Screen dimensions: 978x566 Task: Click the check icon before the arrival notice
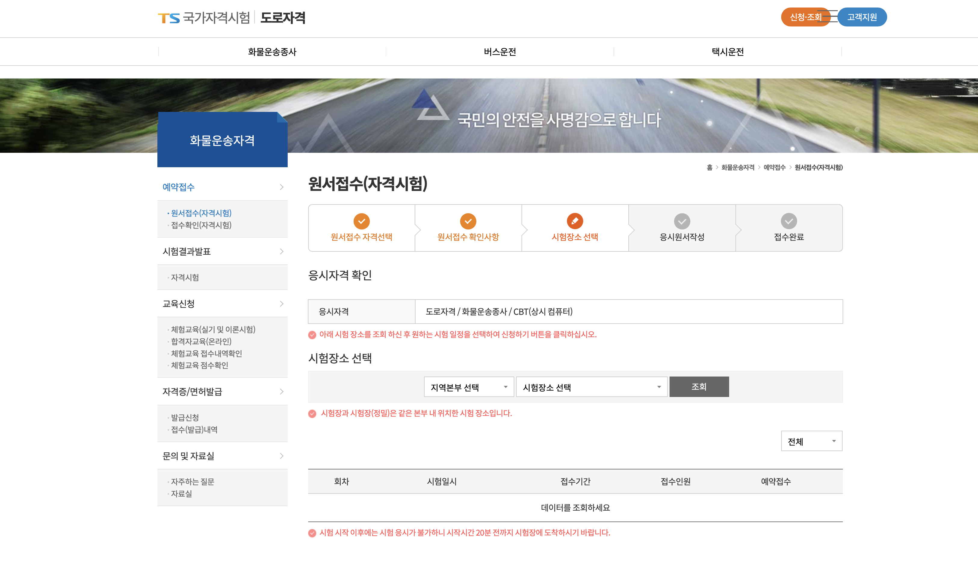[312, 533]
